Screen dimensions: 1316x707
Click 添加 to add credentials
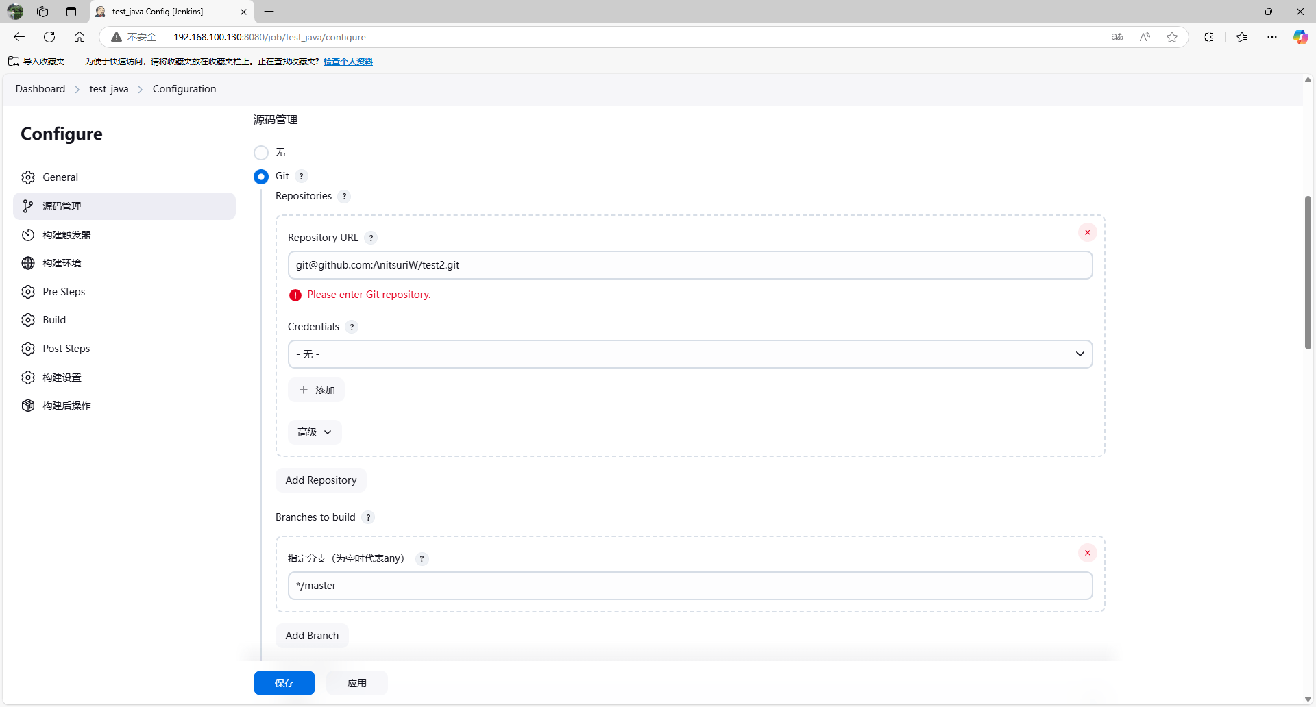coord(317,390)
